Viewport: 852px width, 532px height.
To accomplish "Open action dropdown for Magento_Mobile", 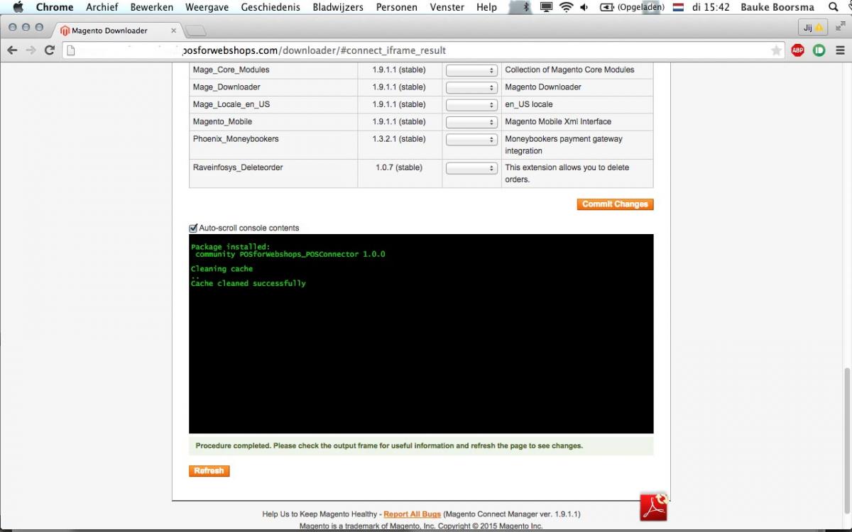I will [471, 122].
